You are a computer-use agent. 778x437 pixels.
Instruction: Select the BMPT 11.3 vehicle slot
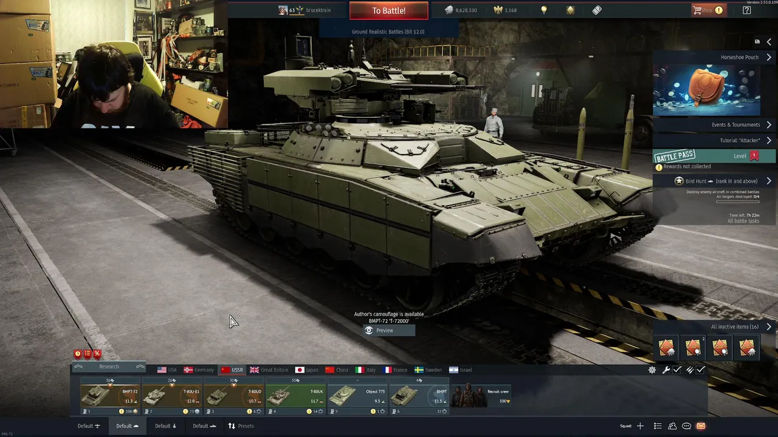[419, 396]
